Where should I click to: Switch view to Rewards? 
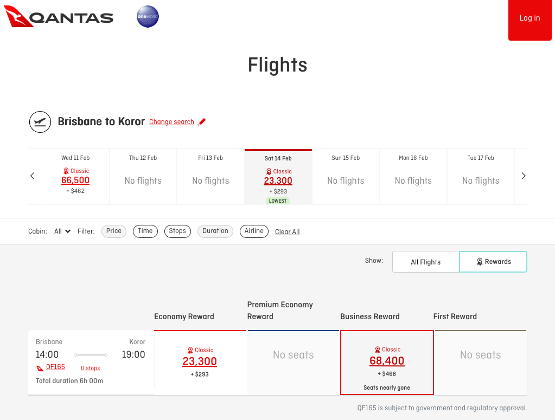coord(493,262)
